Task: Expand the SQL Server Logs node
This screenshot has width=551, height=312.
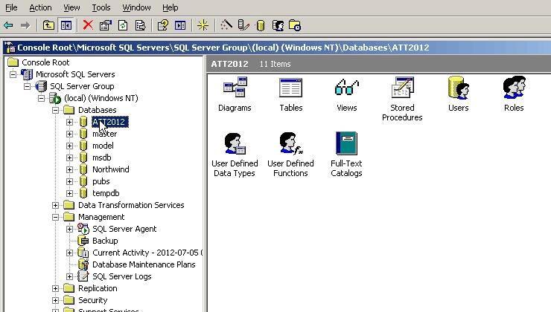Action: 69,276
